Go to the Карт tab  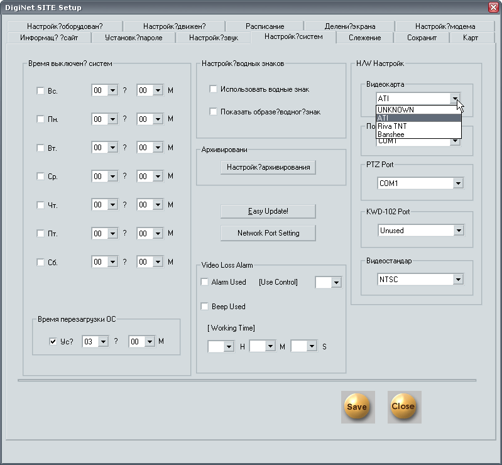click(470, 38)
